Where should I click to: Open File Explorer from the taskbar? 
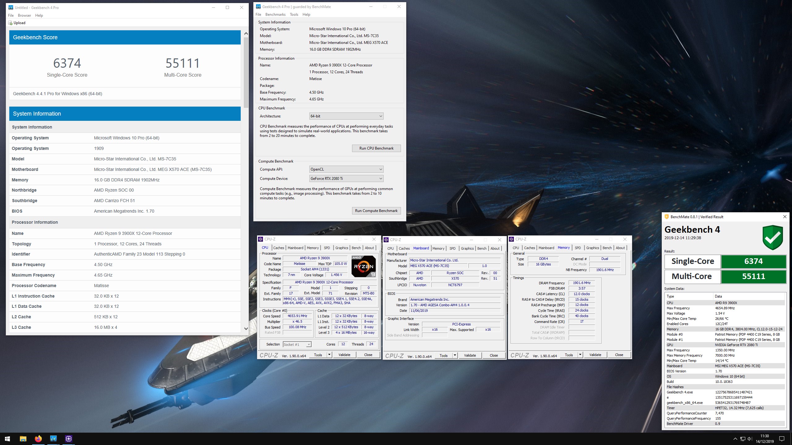click(x=23, y=439)
